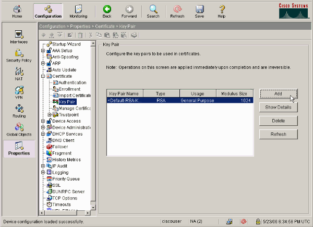Expand the AAA Setup tree node

[43, 51]
